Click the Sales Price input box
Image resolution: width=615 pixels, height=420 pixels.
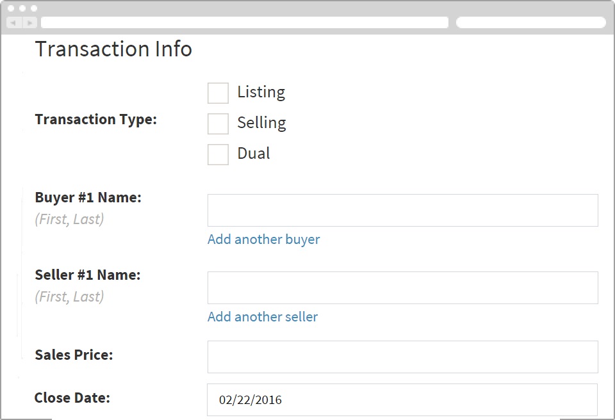tap(402, 357)
